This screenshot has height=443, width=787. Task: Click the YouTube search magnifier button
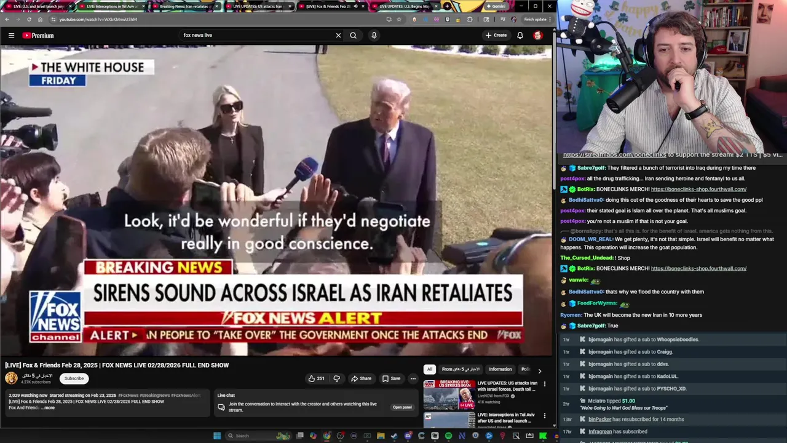tap(353, 36)
